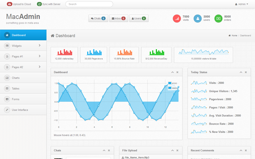This screenshot has height=159, width=255.
Task: Click the Mouse hovers at coordinates text
Action: [x=70, y=135]
